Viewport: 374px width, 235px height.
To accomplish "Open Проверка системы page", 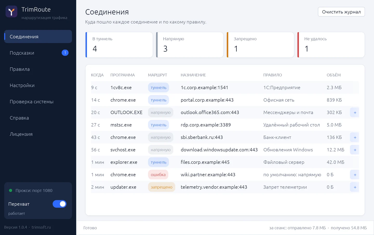I will [x=38, y=102].
